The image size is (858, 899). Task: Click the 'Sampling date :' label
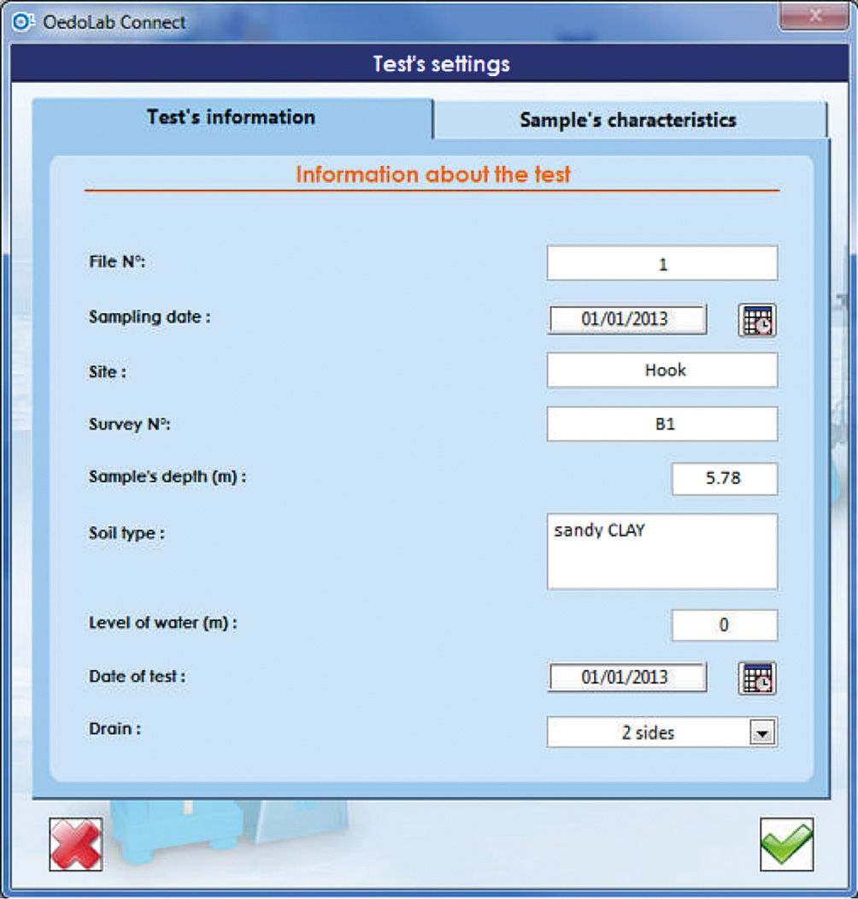click(150, 316)
